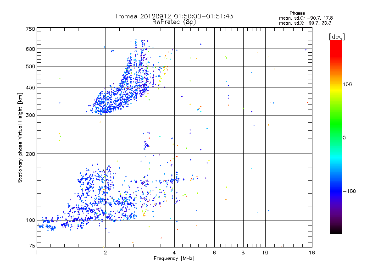Screen dimensions: 367x275
Task: Click the x-axis title "Frequency [MHz]"
Action: pos(174,258)
